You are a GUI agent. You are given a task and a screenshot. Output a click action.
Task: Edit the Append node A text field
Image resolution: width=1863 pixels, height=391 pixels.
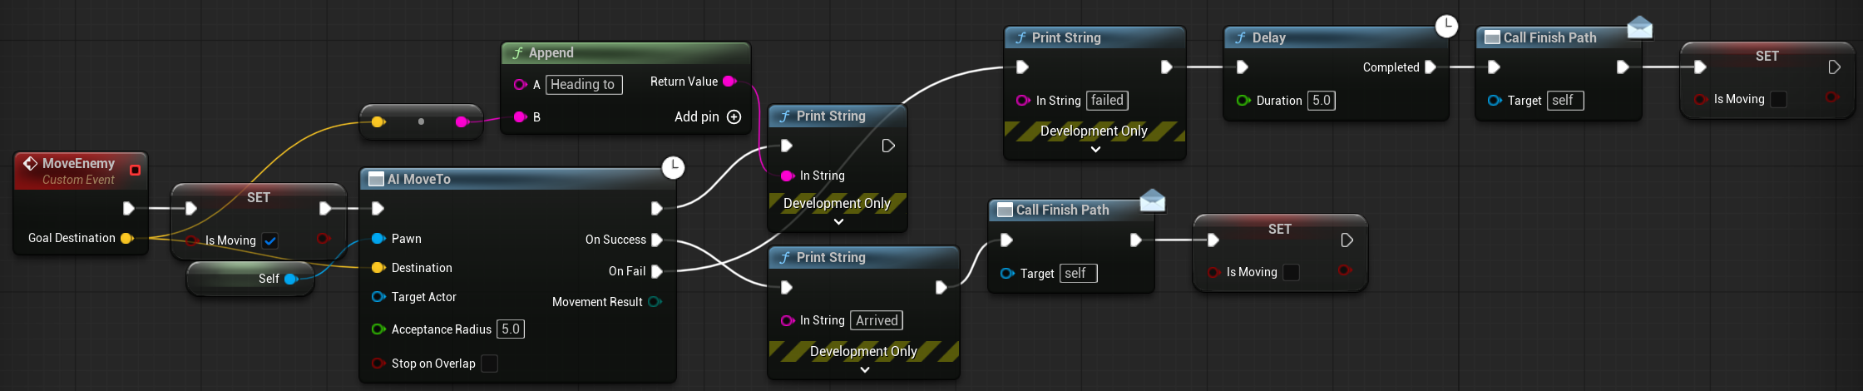(584, 84)
